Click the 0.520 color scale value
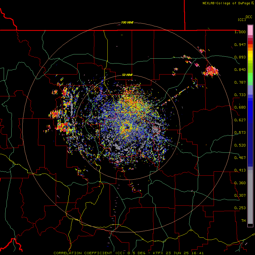Viewport: 255px width, 255px height. 240,145
